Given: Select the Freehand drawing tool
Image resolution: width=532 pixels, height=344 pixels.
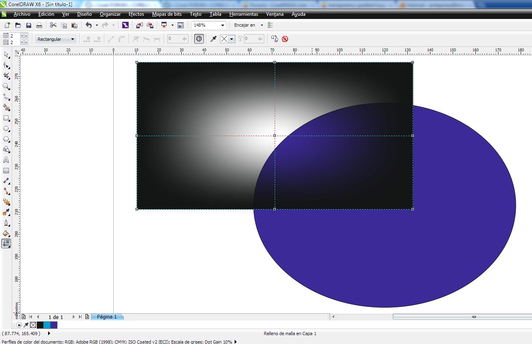Looking at the screenshot, I should tap(6, 97).
